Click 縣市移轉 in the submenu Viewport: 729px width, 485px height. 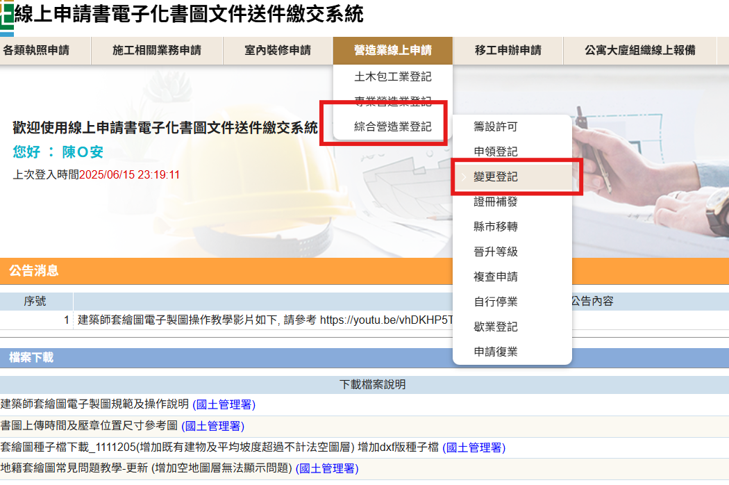coord(496,227)
